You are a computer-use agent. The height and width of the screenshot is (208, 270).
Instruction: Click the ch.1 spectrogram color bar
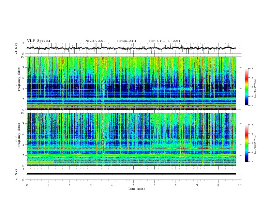point(246,87)
